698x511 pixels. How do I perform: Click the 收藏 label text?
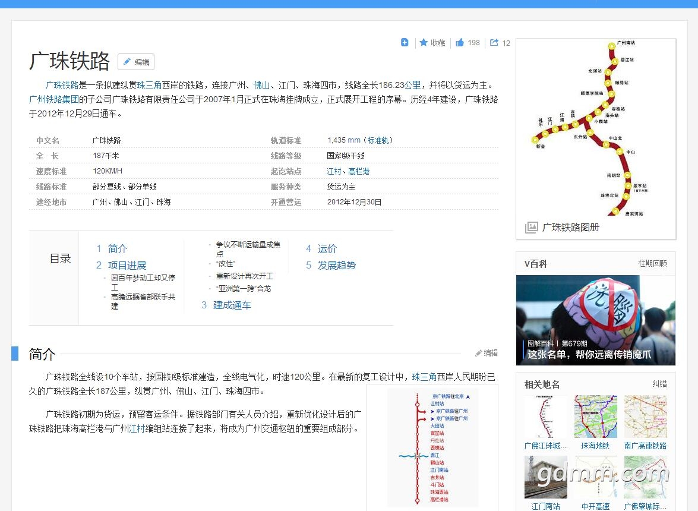[438, 43]
